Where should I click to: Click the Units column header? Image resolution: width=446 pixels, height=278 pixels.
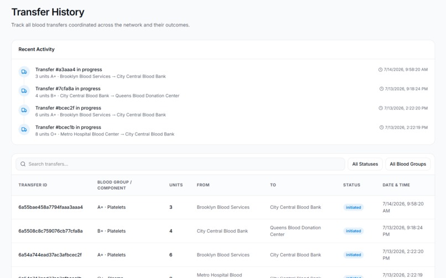[176, 185]
